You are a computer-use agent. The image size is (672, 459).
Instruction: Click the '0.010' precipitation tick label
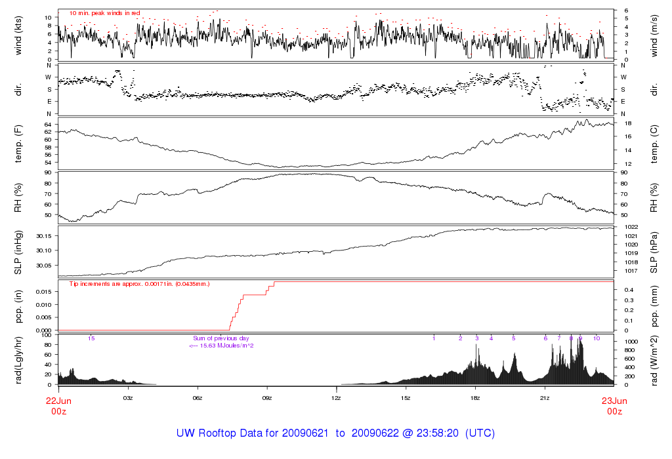click(x=44, y=305)
